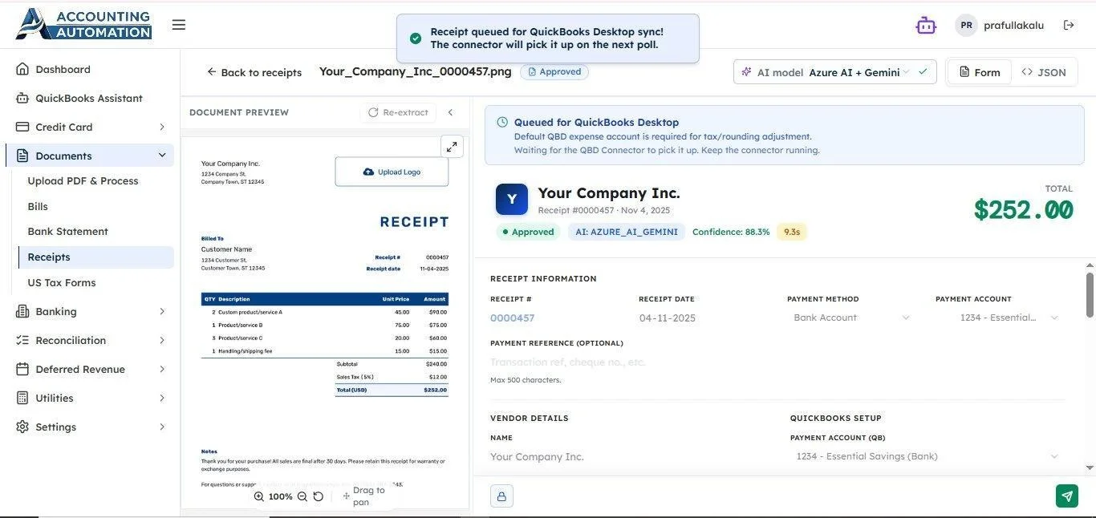Open the Bank Statement page

coord(67,231)
